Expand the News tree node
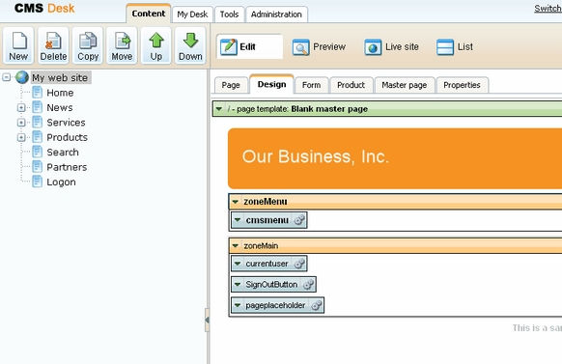 (x=21, y=107)
